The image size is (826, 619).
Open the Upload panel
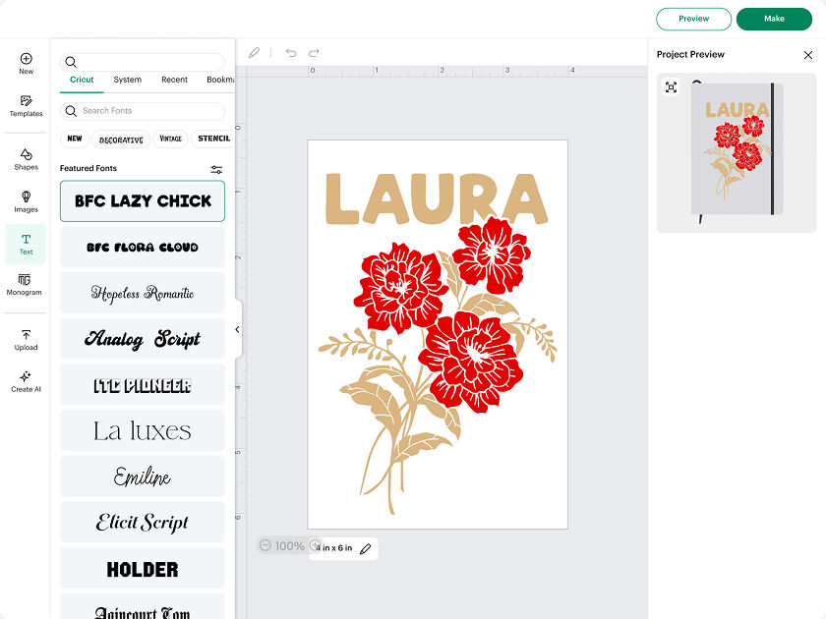coord(26,339)
